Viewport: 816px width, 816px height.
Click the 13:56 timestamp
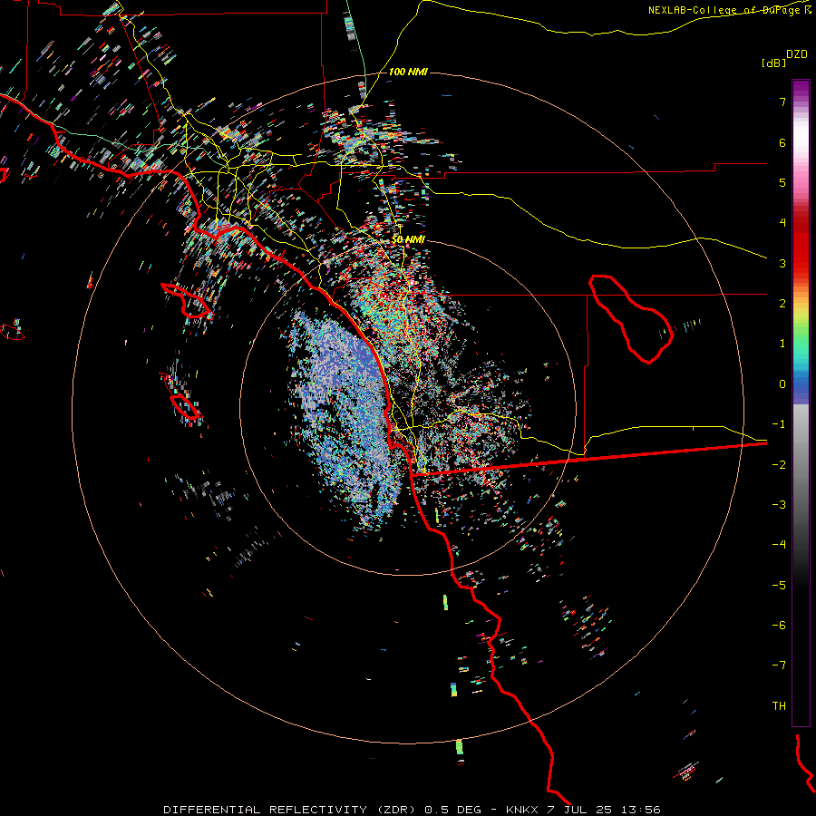point(642,810)
